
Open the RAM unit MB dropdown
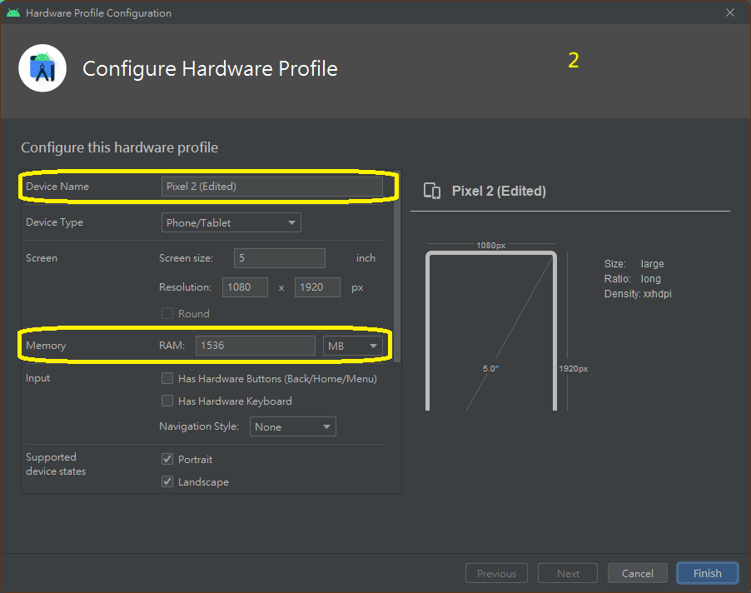click(353, 346)
